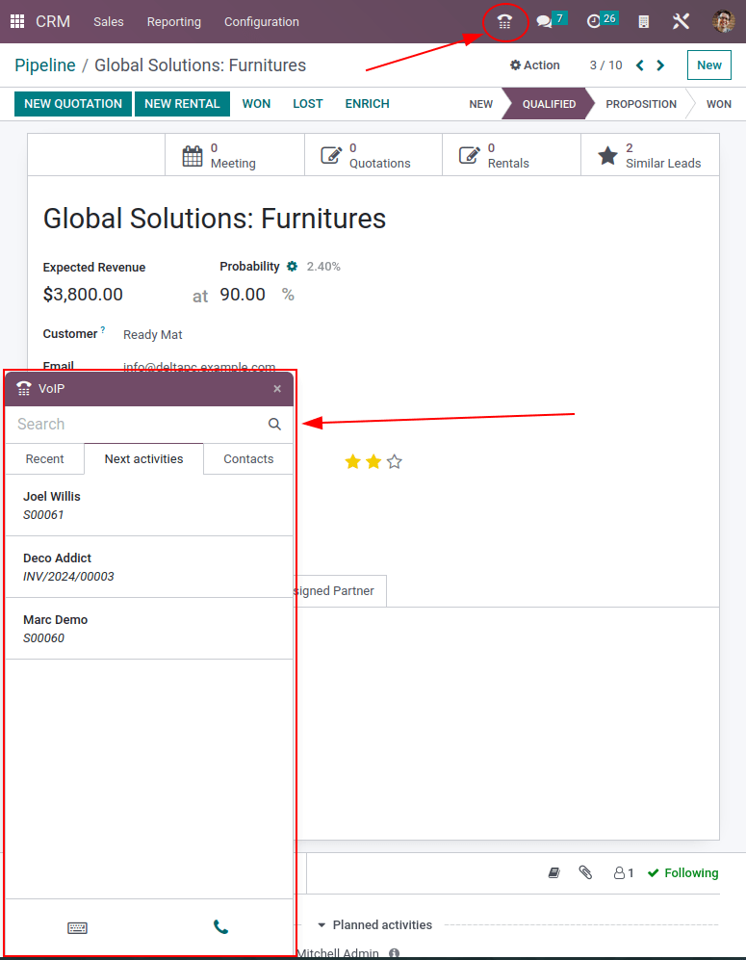Create a quotation with NEW QUOTATION button
Screen dimensions: 746x960
click(x=72, y=103)
